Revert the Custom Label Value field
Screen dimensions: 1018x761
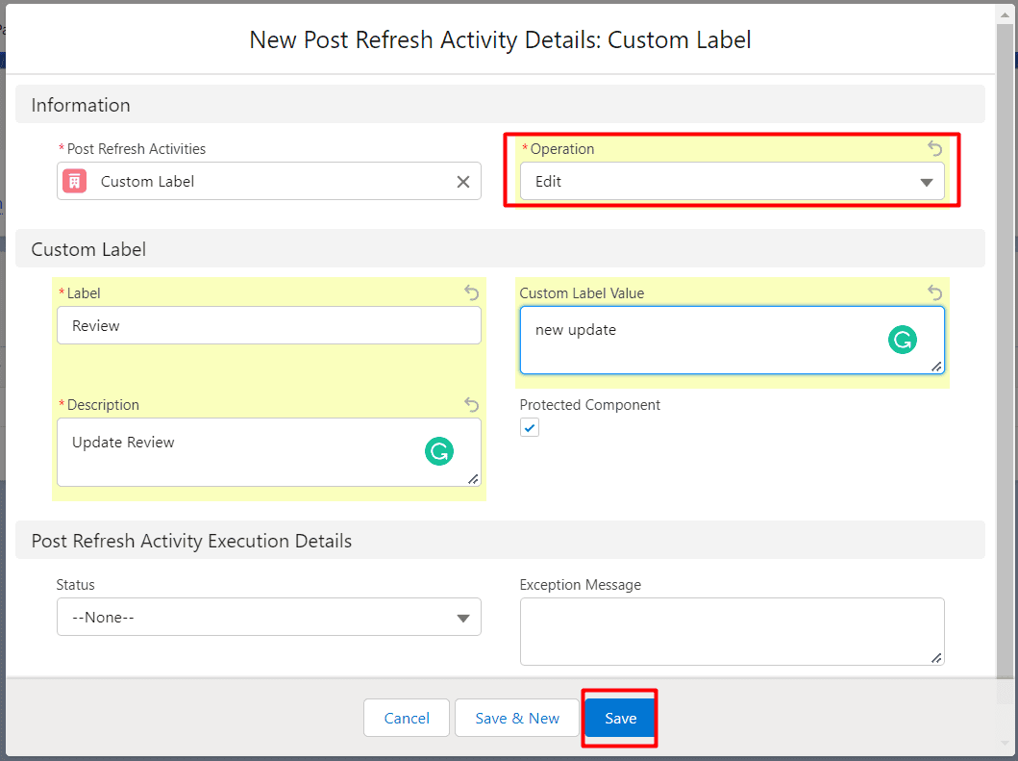point(933,292)
